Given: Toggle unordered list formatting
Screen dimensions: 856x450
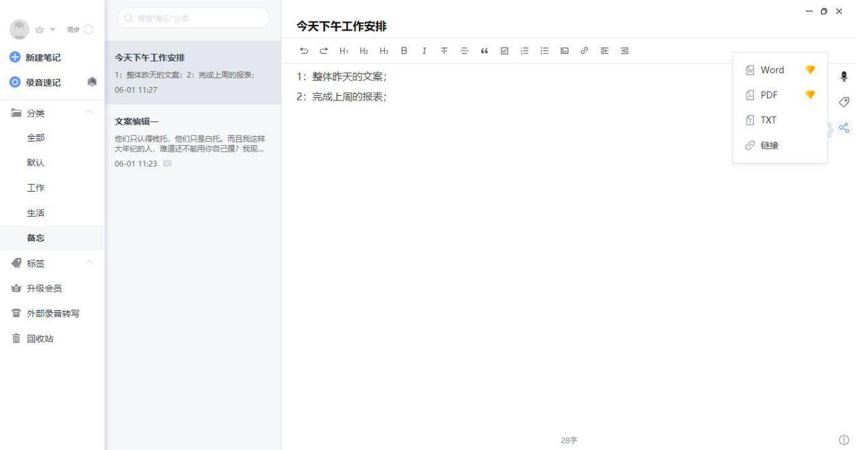Looking at the screenshot, I should [545, 51].
